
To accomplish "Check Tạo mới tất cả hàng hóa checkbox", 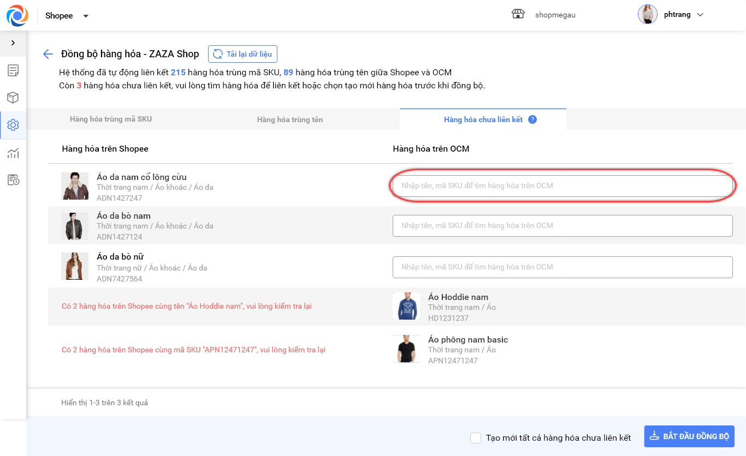I will [x=476, y=438].
